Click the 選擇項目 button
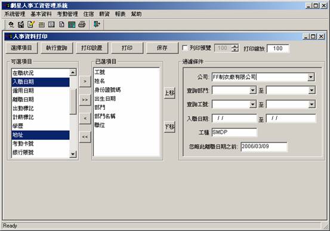The width and height of the screenshot is (330, 231). [21, 48]
